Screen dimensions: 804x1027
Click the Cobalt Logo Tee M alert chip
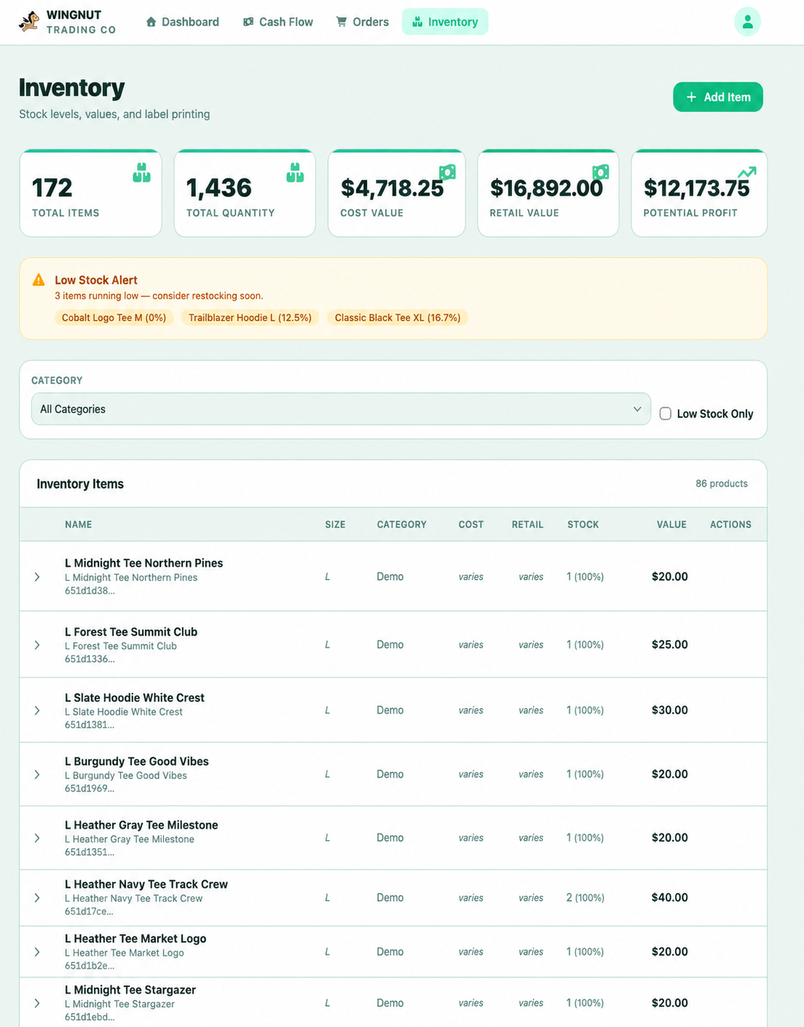[x=114, y=317]
